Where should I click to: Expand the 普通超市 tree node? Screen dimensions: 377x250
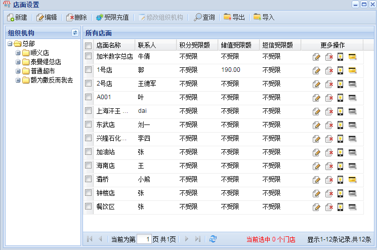(x=18, y=71)
